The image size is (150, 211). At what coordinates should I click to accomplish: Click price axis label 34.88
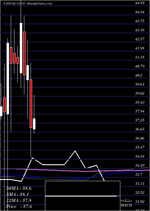tap(139, 156)
